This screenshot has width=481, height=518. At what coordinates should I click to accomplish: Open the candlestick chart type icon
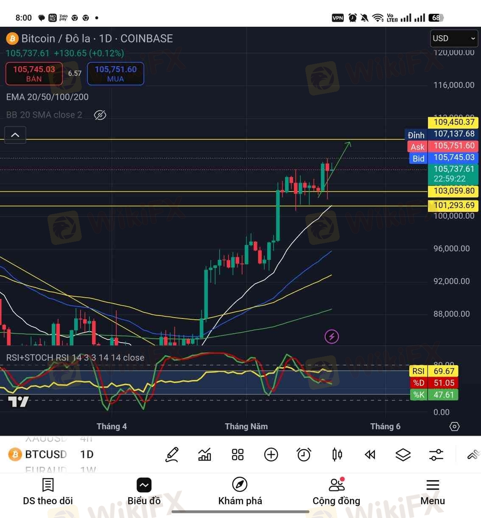337,455
